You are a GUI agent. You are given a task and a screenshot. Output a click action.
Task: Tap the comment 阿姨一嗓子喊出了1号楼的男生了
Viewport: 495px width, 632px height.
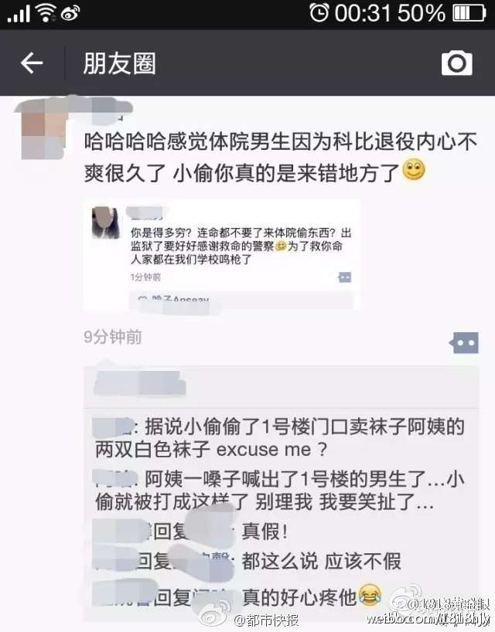(279, 490)
